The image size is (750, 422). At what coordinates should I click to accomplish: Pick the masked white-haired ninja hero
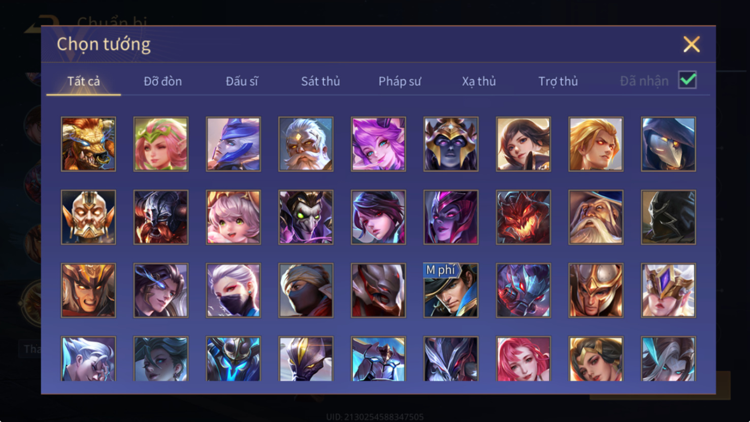[234, 290]
